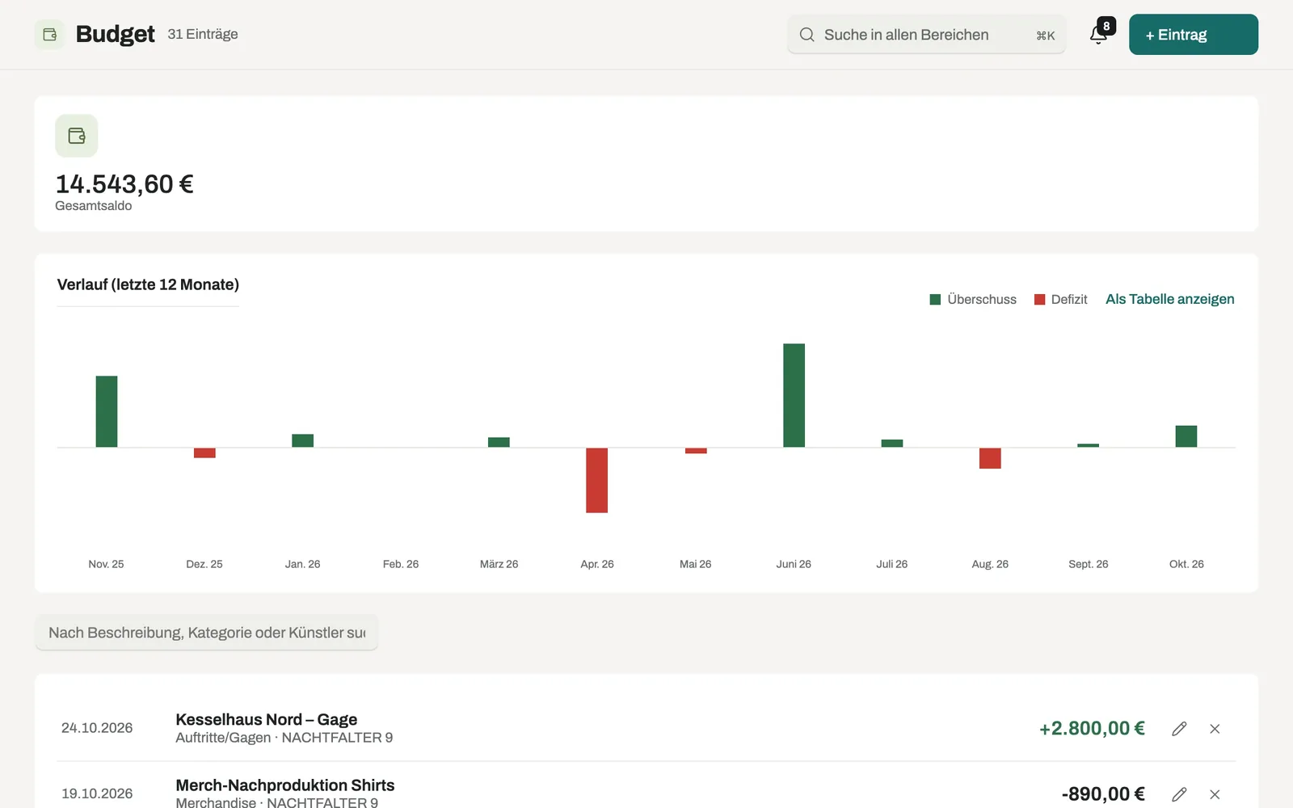Viewport: 1293px width, 808px height.
Task: Select the Aug. 26 deficit bar
Action: pyautogui.click(x=990, y=458)
